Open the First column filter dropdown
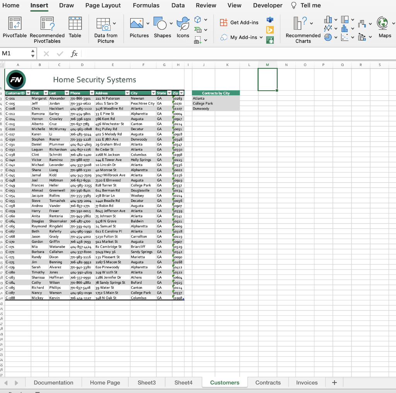 (x=46, y=93)
